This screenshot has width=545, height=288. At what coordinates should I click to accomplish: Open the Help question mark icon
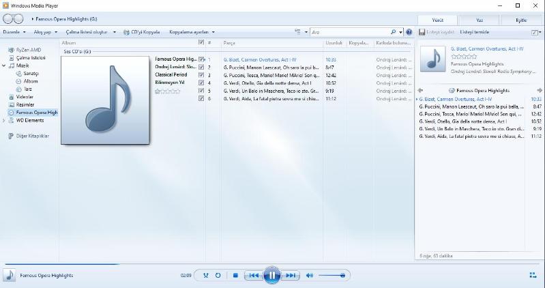coord(409,32)
